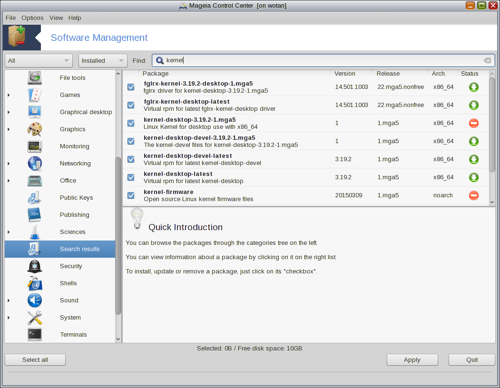Click the magnifier icon in Find field
This screenshot has height=388, width=500.
160,60
